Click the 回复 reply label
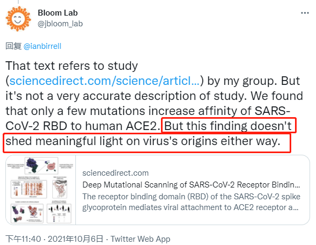The width and height of the screenshot is (316, 245). point(13,46)
